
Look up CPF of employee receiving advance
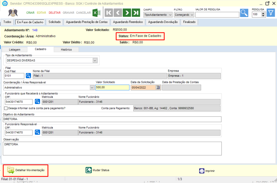(x=37, y=101)
